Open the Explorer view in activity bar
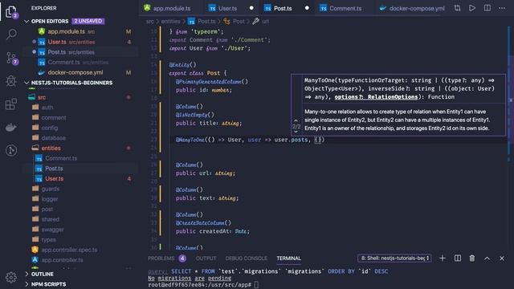The image size is (514, 289). click(x=11, y=12)
